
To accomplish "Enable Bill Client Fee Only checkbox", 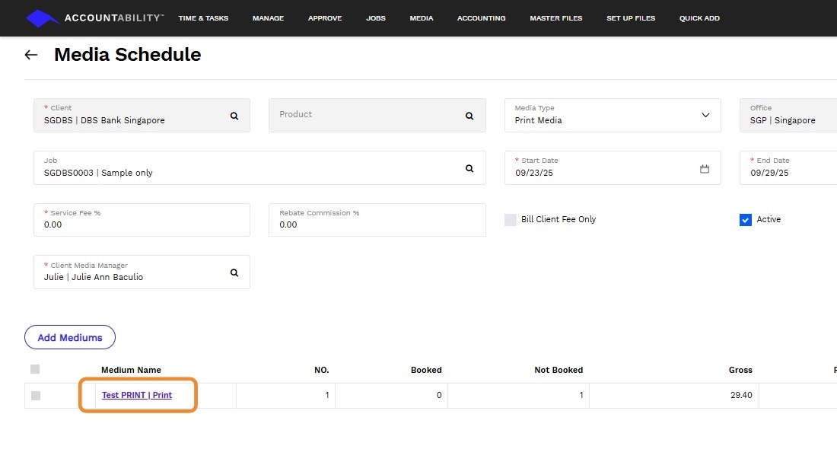I will point(511,220).
